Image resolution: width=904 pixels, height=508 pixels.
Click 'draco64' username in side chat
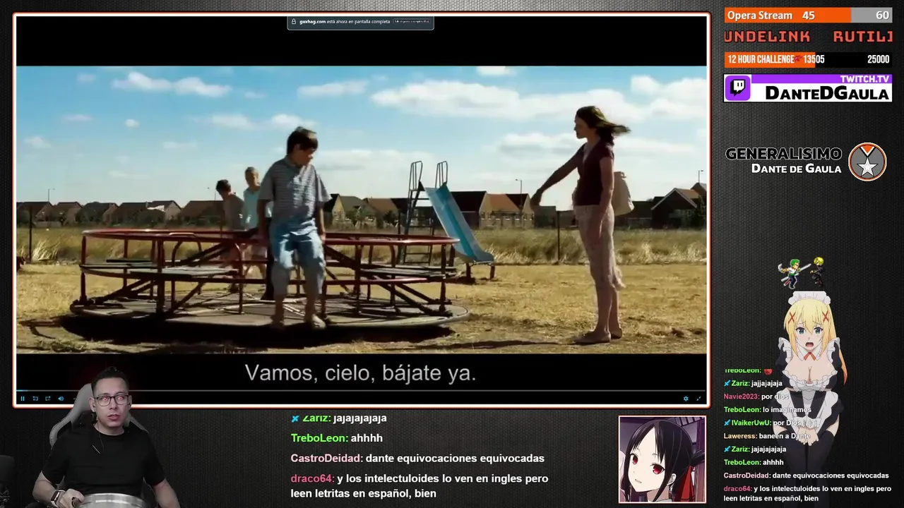click(737, 488)
